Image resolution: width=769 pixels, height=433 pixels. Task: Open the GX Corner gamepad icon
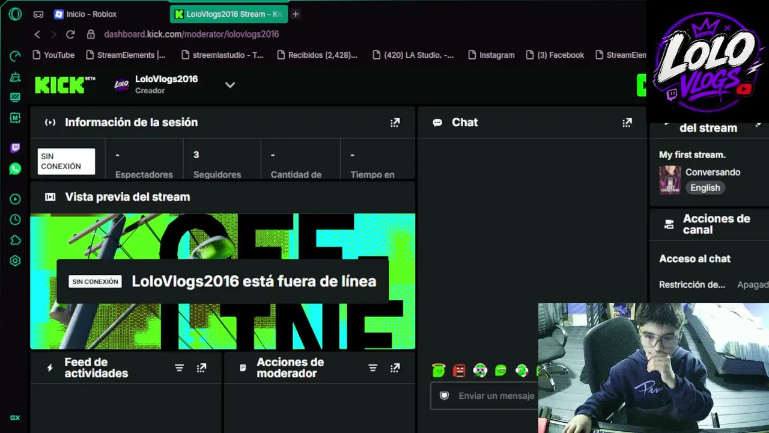click(x=38, y=14)
